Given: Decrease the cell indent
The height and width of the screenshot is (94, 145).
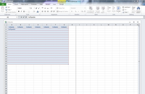Looking at the screenshot, I should [51, 11].
